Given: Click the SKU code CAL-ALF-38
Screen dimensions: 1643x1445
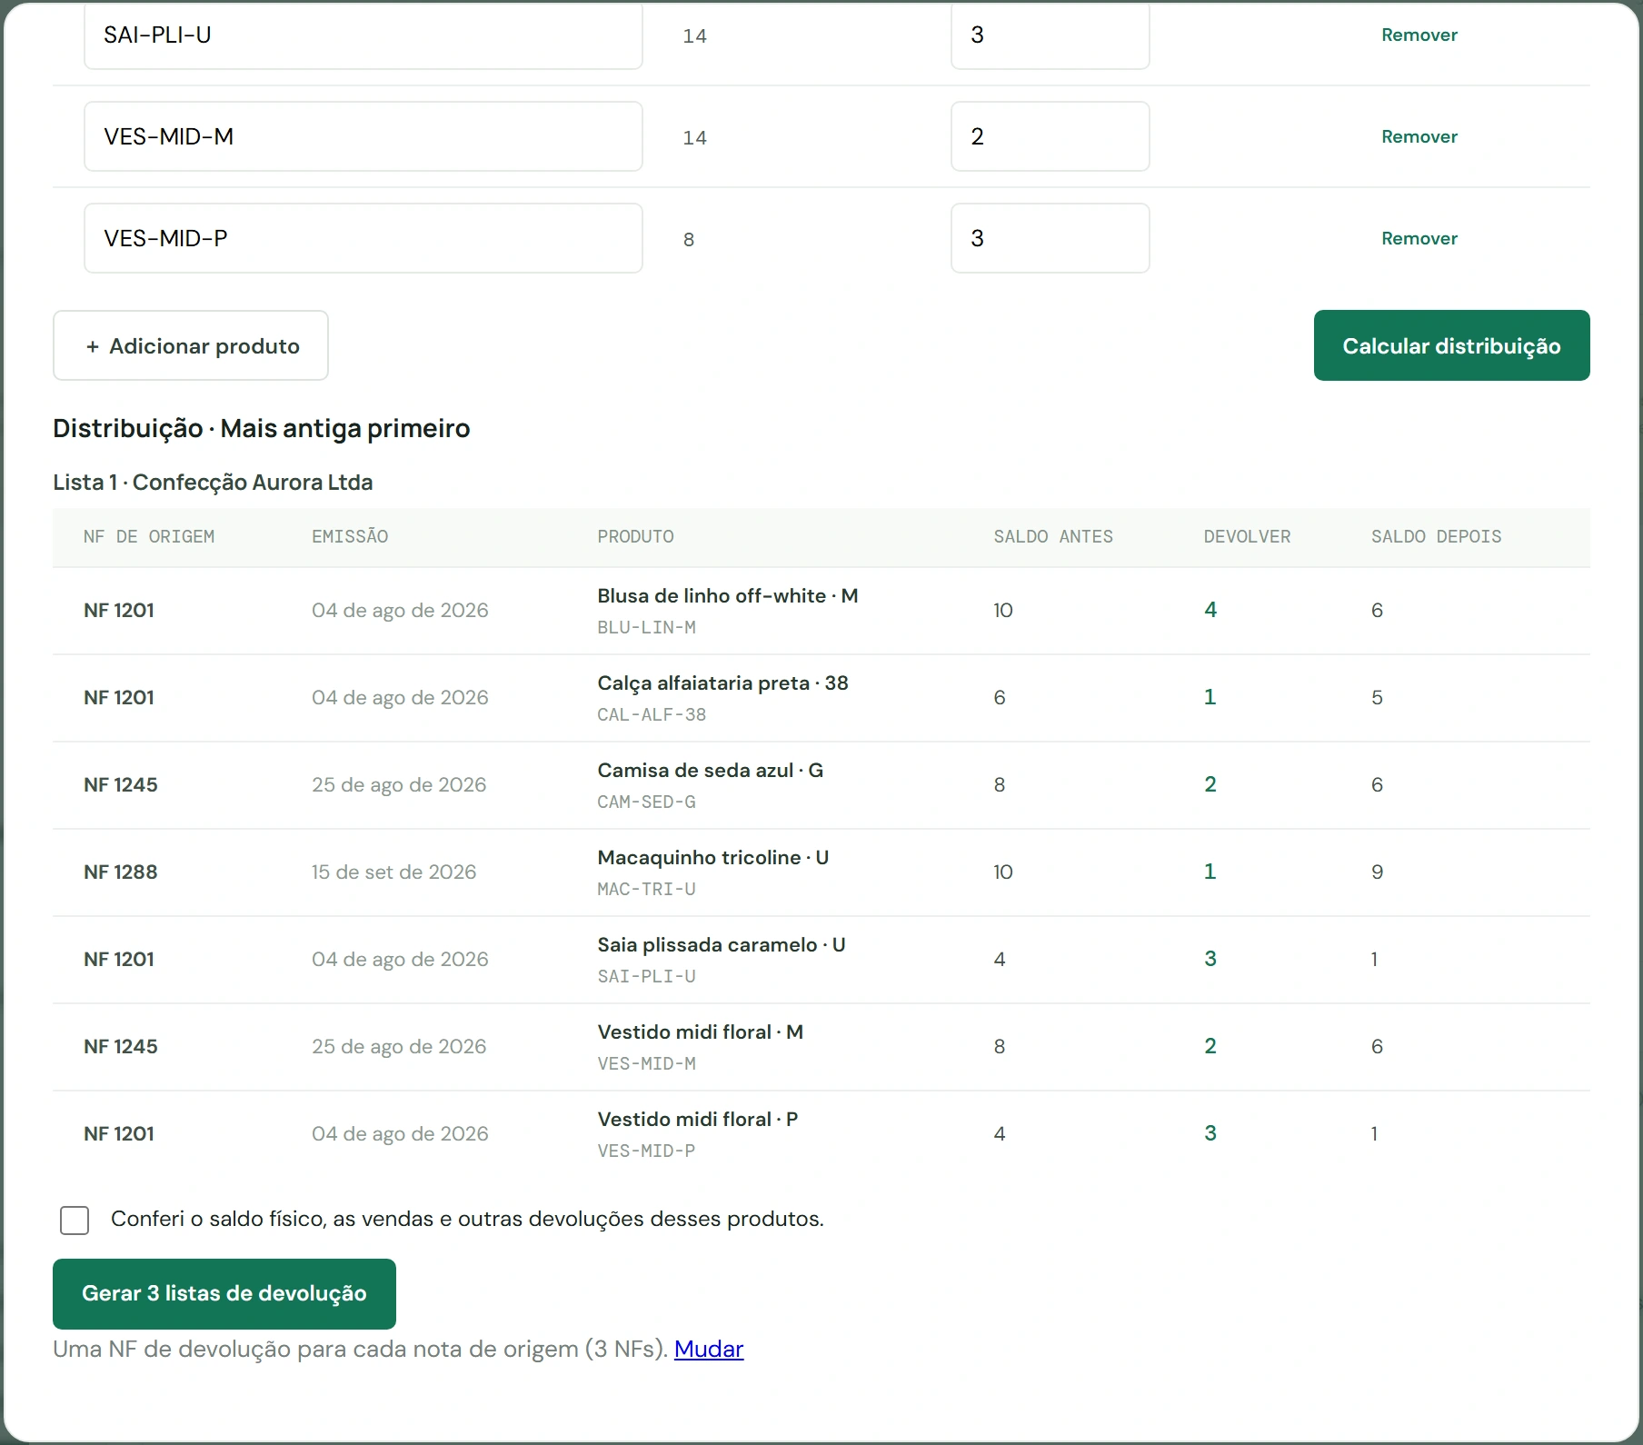Looking at the screenshot, I should [652, 714].
